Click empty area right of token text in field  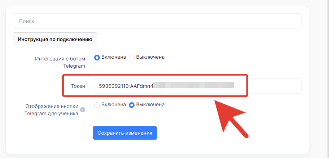[x=271, y=86]
